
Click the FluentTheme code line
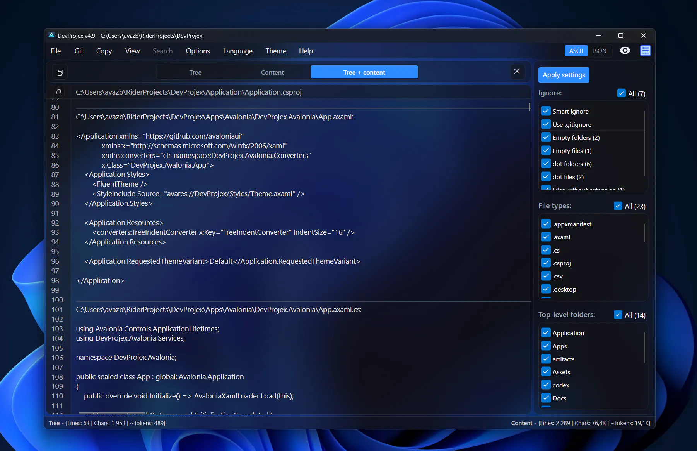pyautogui.click(x=120, y=184)
